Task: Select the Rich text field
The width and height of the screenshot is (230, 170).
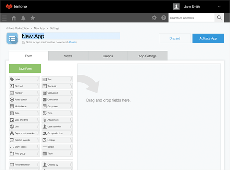Action: tap(24, 86)
